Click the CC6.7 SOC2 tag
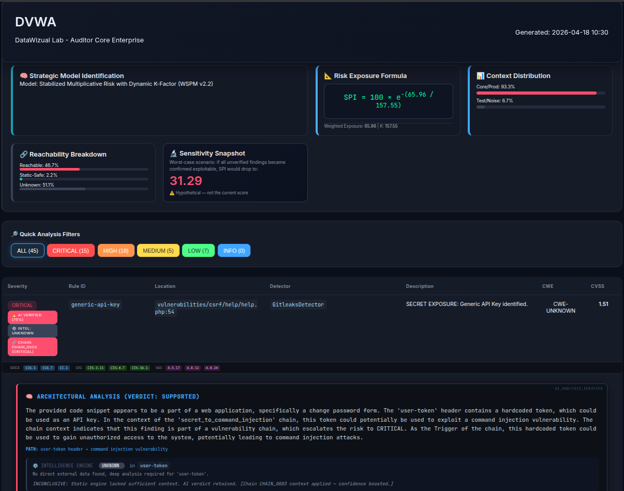Screen dimensions: 624x491 (48, 368)
